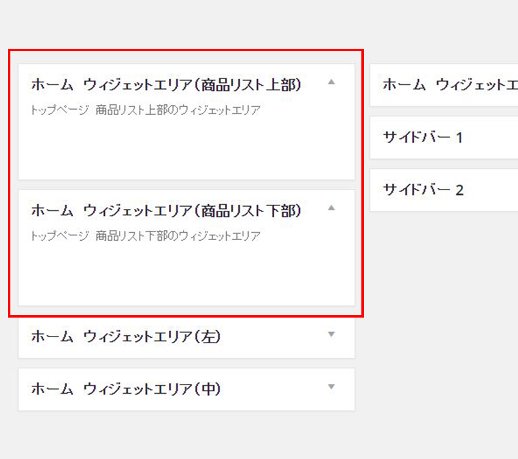This screenshot has height=459, width=518.
Task: Open the ホーム ウィジェットエリア(中) panel title
Action: 125,388
